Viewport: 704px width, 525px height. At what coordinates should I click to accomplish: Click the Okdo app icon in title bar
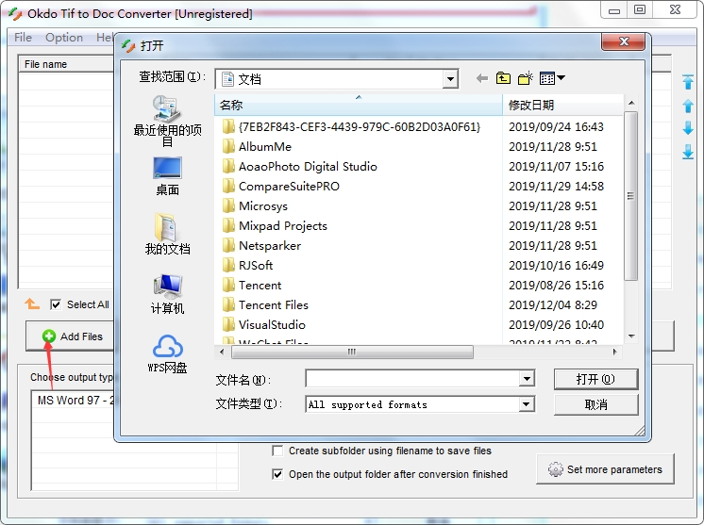(15, 14)
